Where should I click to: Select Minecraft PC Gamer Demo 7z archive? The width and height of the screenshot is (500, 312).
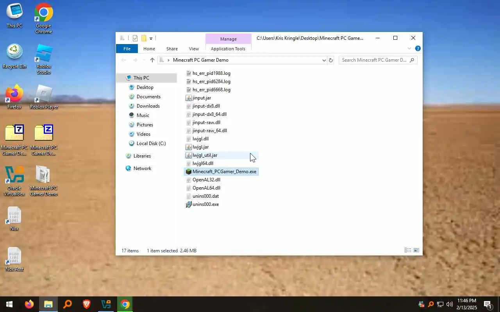14,140
